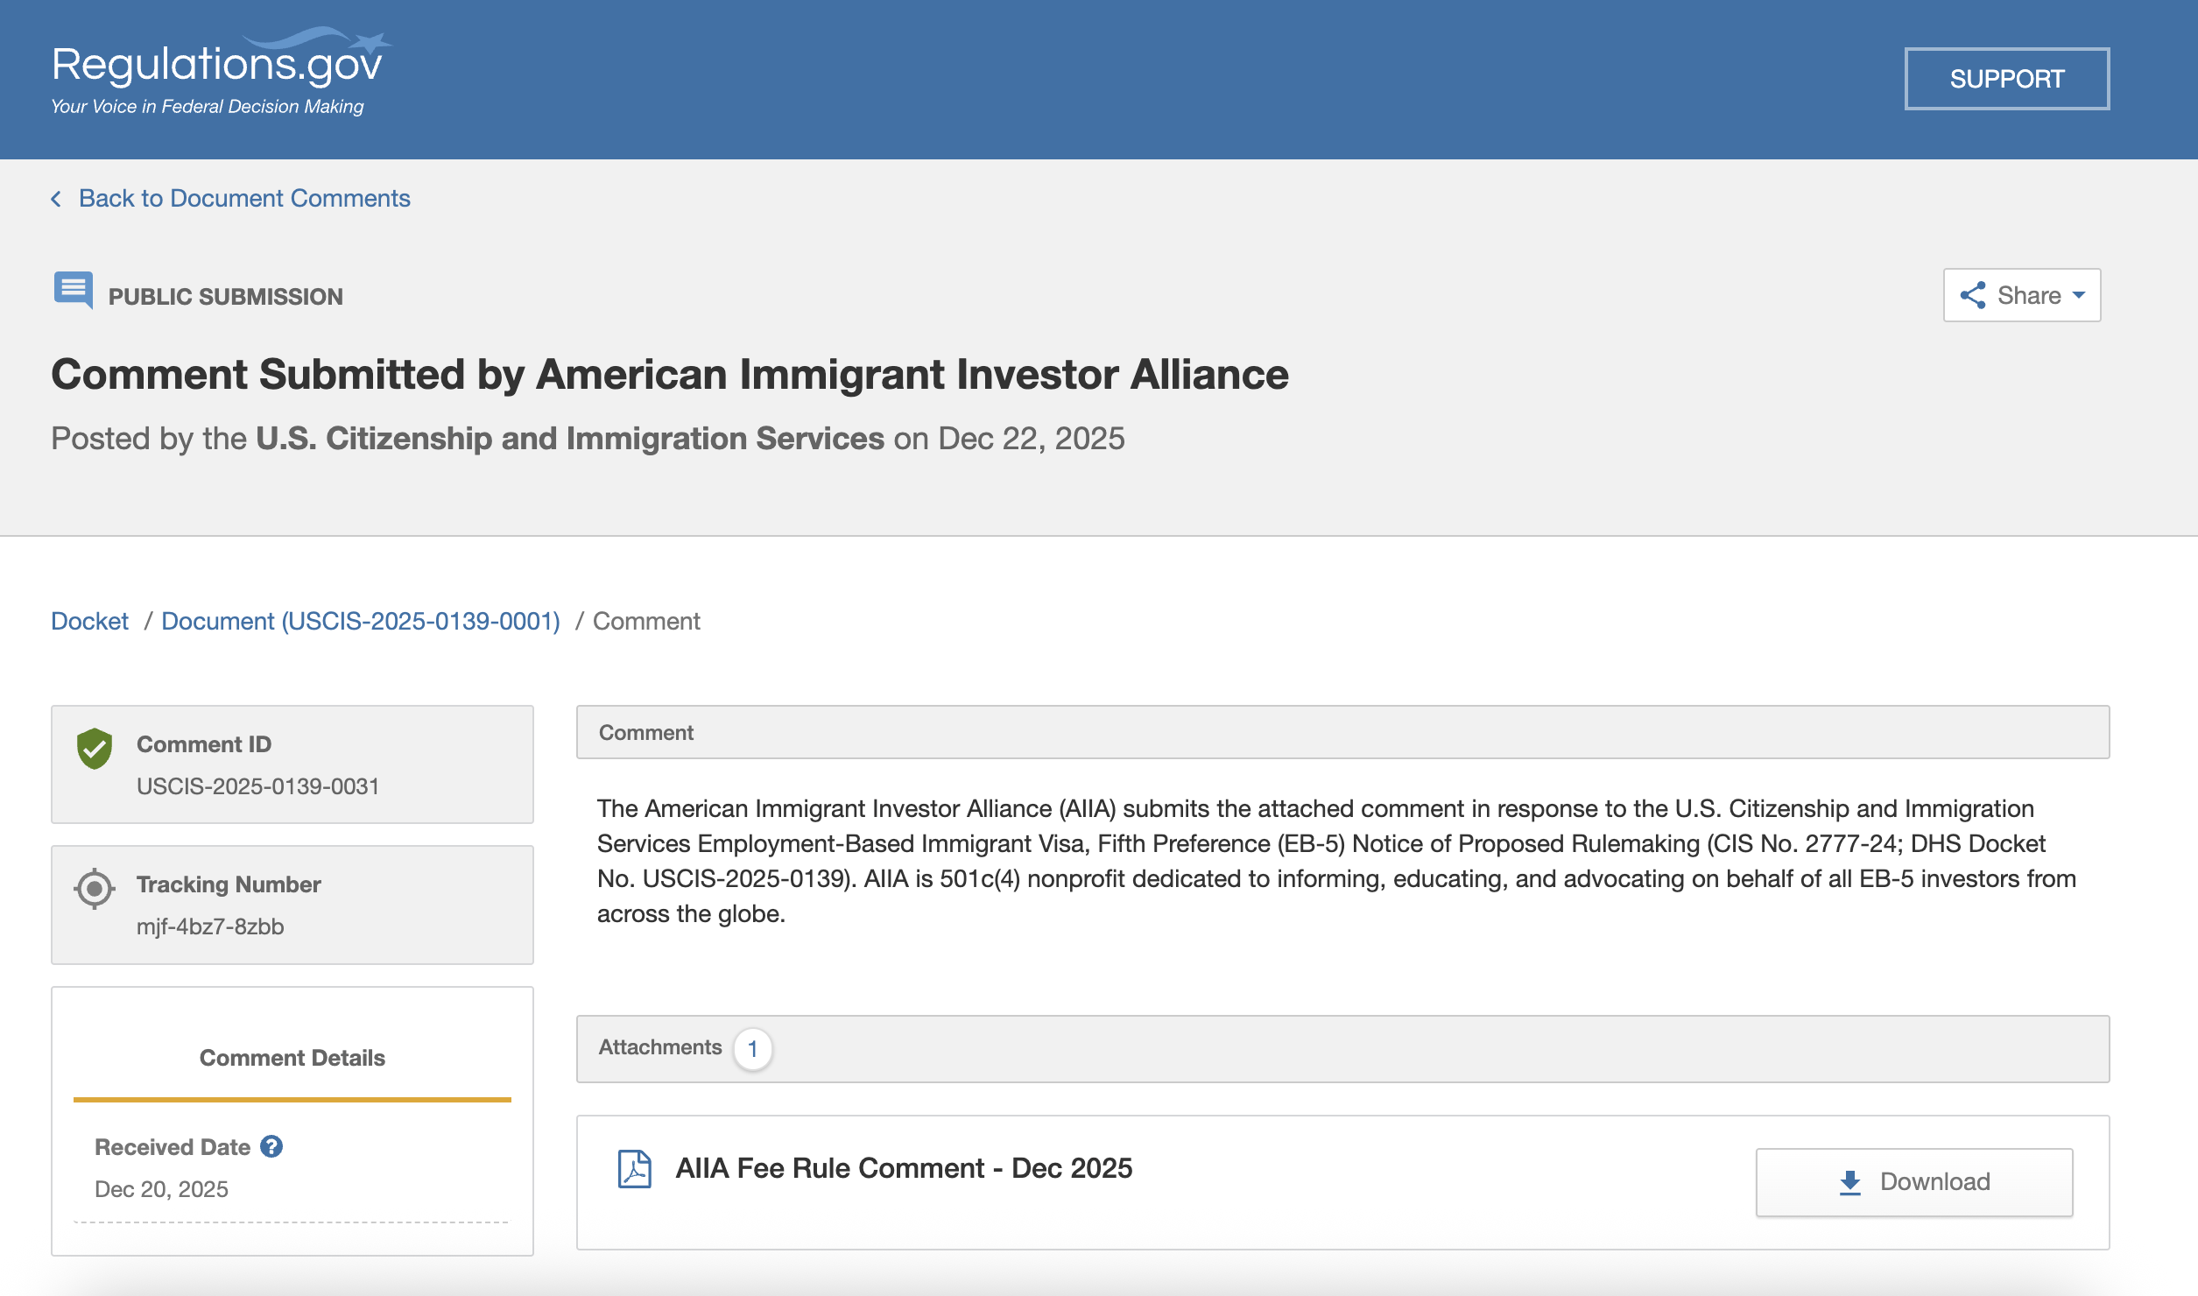The image size is (2198, 1296).
Task: Click the public submission speech-bubble icon
Action: pos(74,291)
